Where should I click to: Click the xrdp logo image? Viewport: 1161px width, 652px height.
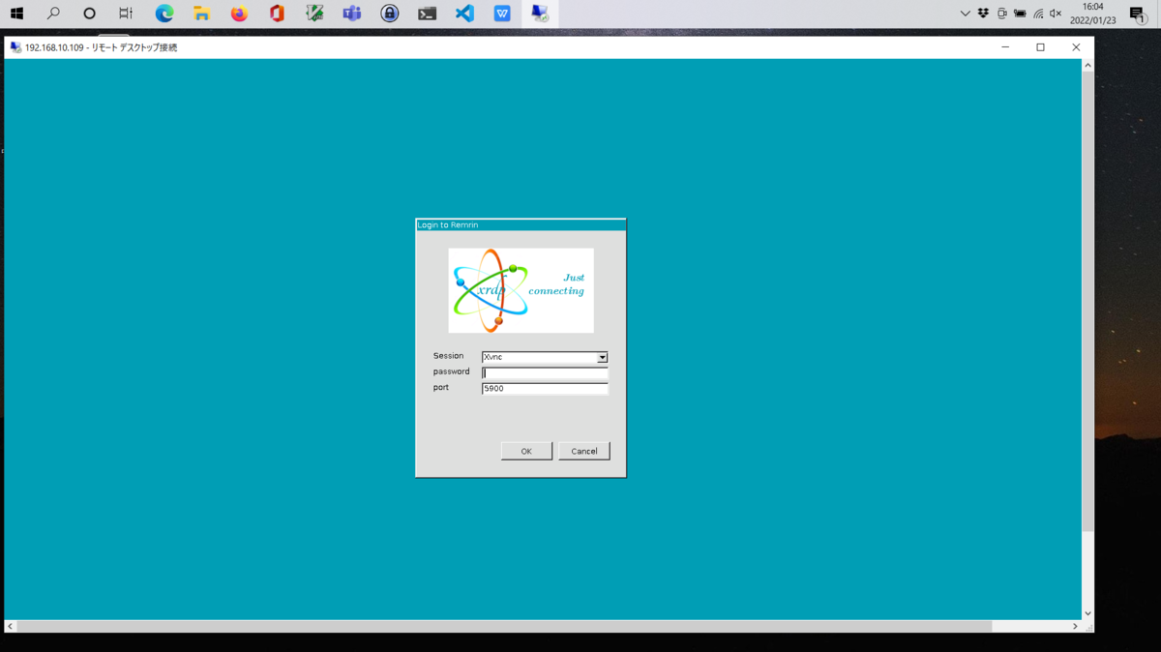point(521,290)
